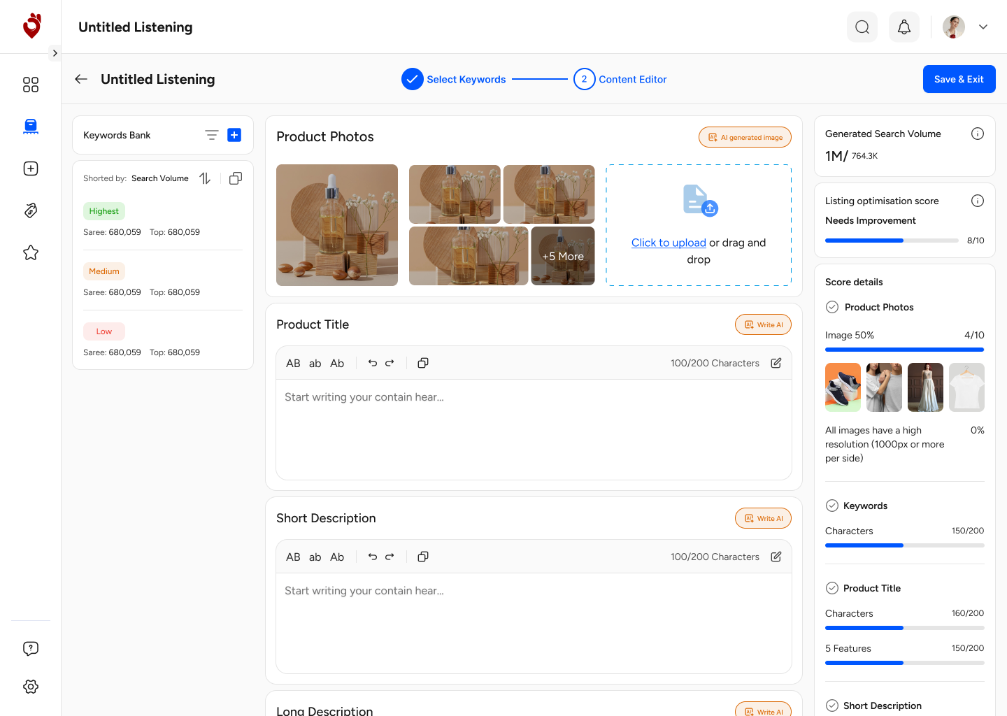
Task: Click the listing optimisation score progress bar
Action: (892, 241)
